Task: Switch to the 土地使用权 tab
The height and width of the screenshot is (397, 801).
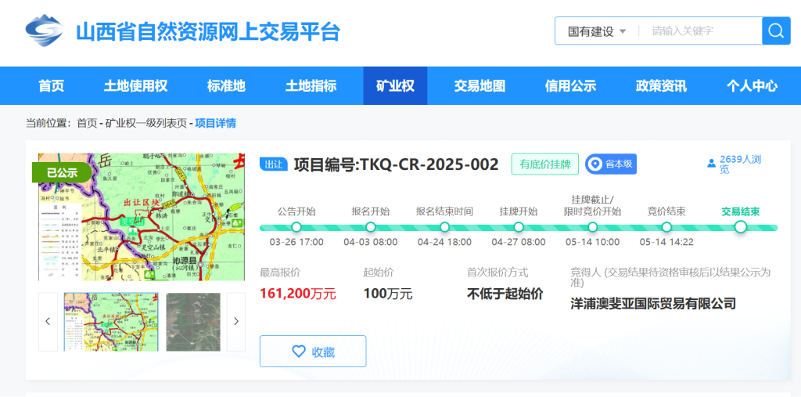Action: coord(135,86)
